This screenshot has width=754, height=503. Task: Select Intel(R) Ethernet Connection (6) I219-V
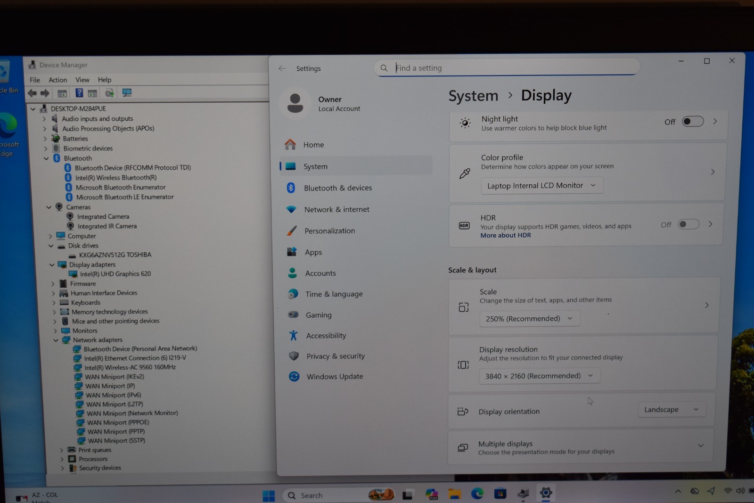pos(135,358)
